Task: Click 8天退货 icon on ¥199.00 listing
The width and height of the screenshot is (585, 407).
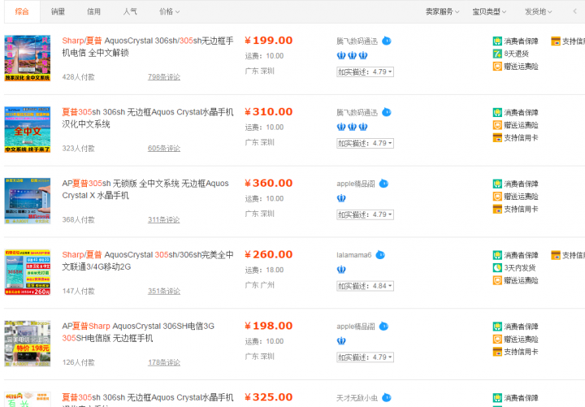Action: (x=497, y=54)
